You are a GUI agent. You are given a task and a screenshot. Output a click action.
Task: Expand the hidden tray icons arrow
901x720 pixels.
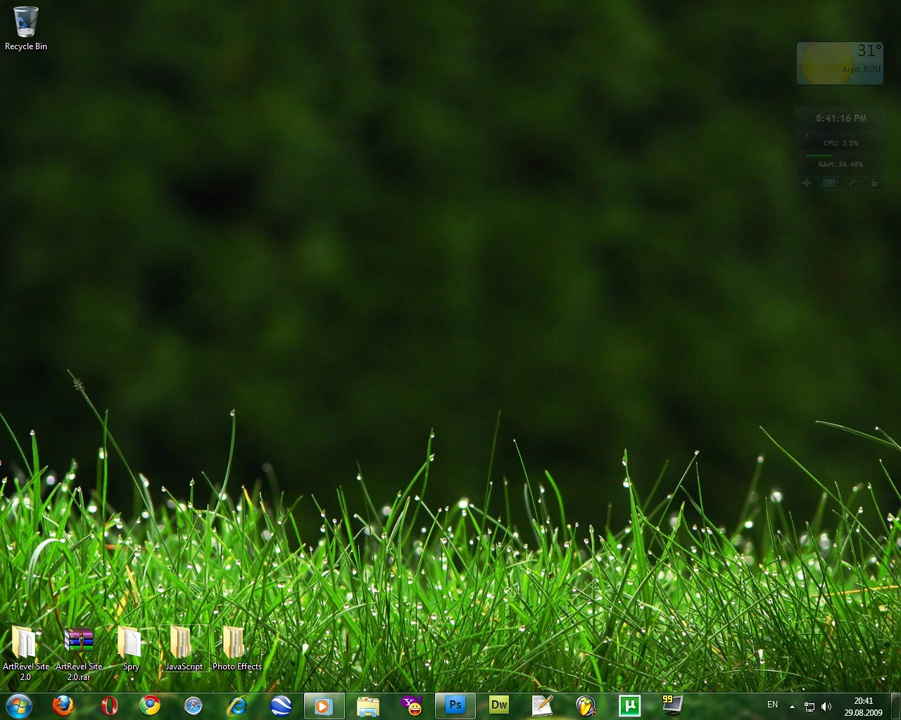coord(792,706)
